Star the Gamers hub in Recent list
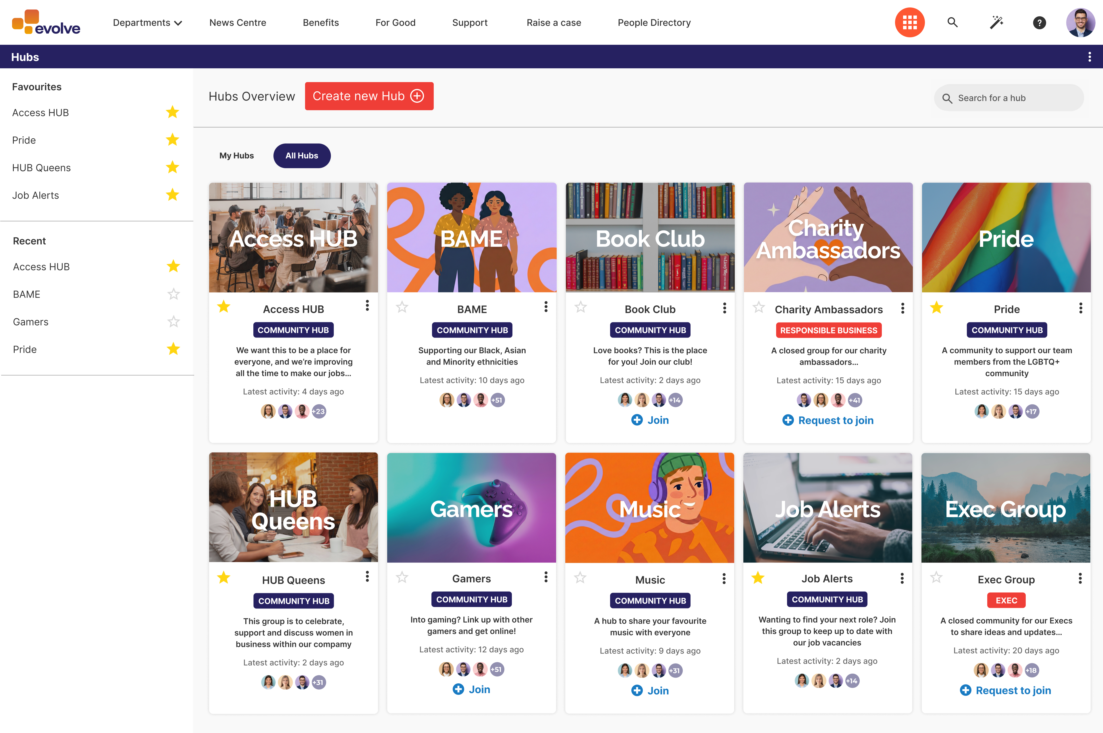The height and width of the screenshot is (733, 1103). [x=173, y=322]
